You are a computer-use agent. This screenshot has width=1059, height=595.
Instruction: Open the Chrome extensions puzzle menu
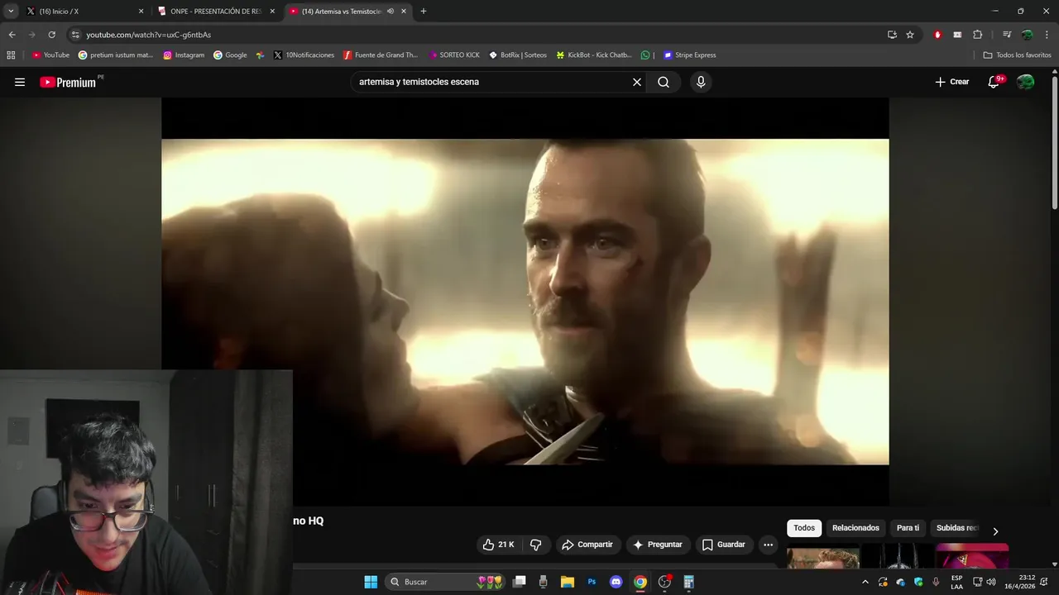(977, 35)
